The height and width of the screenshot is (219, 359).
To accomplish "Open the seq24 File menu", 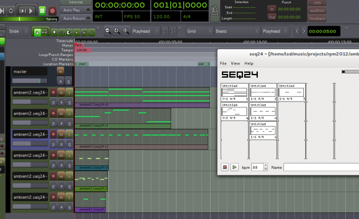I will [x=223, y=63].
